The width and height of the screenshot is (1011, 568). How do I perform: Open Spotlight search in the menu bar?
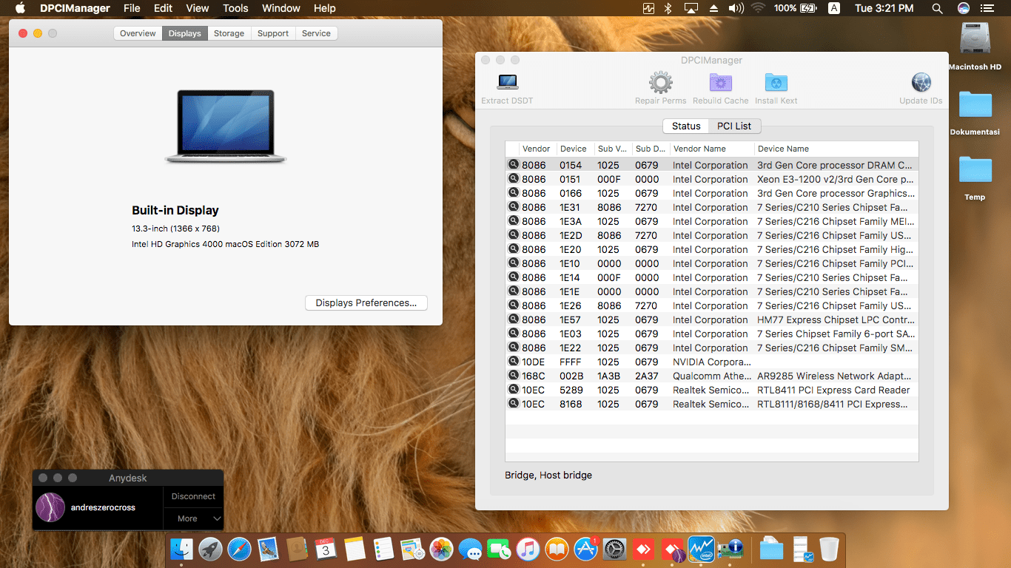937,8
